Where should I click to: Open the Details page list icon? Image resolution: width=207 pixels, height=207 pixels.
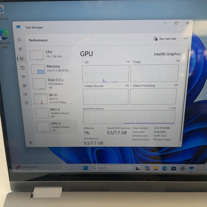coord(25,94)
